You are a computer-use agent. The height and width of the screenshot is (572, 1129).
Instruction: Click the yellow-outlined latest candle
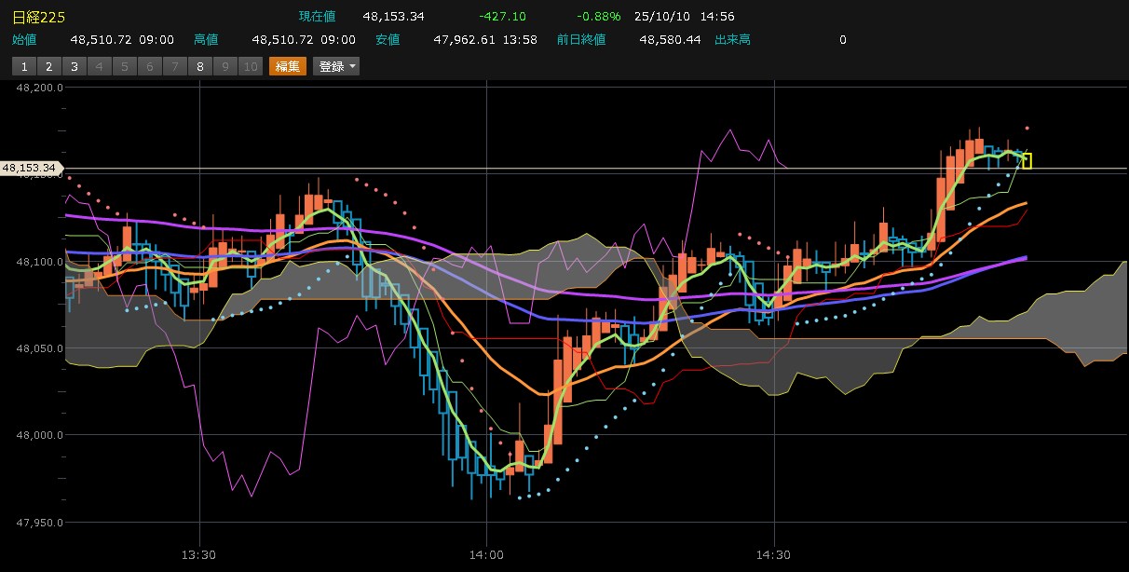(x=1027, y=161)
